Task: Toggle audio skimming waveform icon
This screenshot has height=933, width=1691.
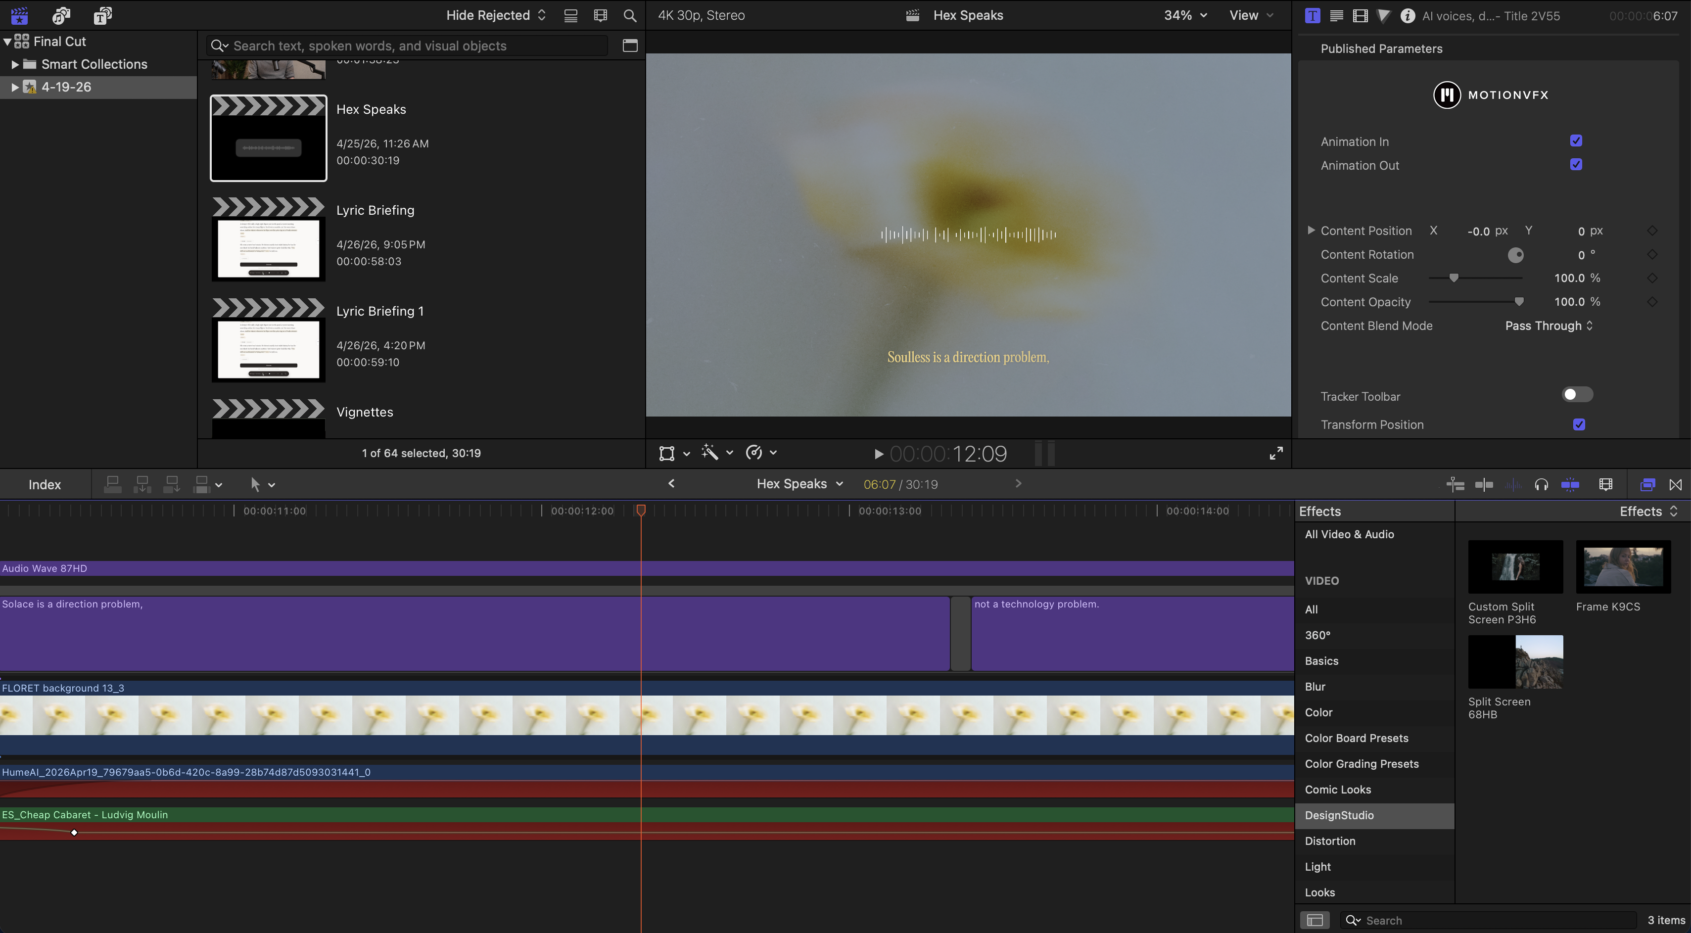Action: [1512, 484]
